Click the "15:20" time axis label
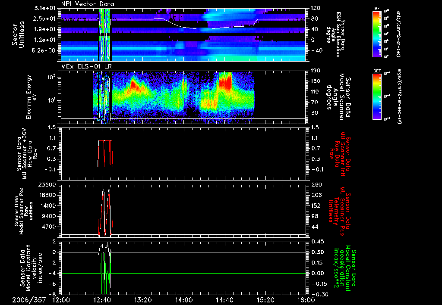 pos(265,300)
